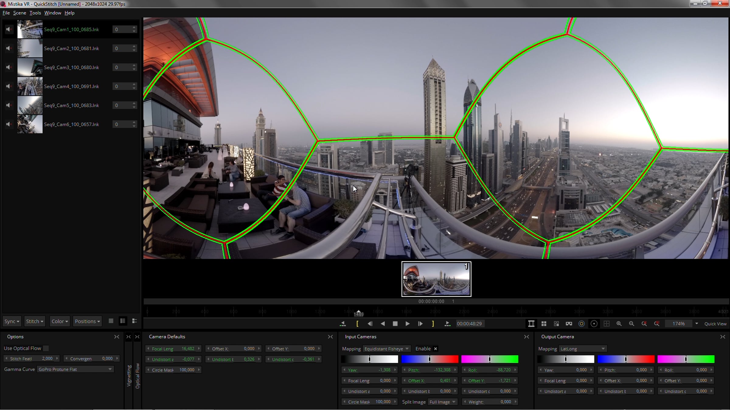
Task: Set the yellow in-point bracket marker
Action: (357, 324)
